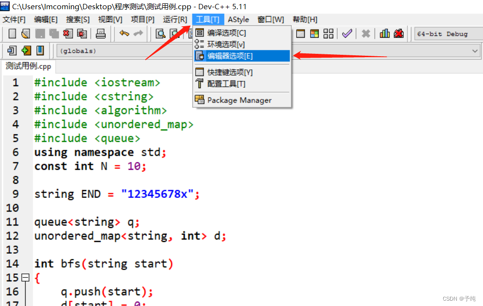Click the Profile Analysis bar chart icon
The image size is (483, 306).
coord(385,33)
